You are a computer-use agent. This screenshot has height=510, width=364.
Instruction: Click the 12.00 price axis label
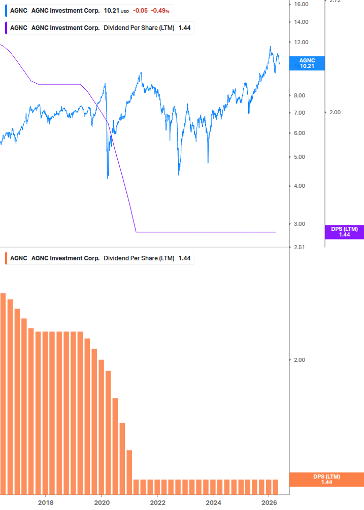(x=301, y=42)
